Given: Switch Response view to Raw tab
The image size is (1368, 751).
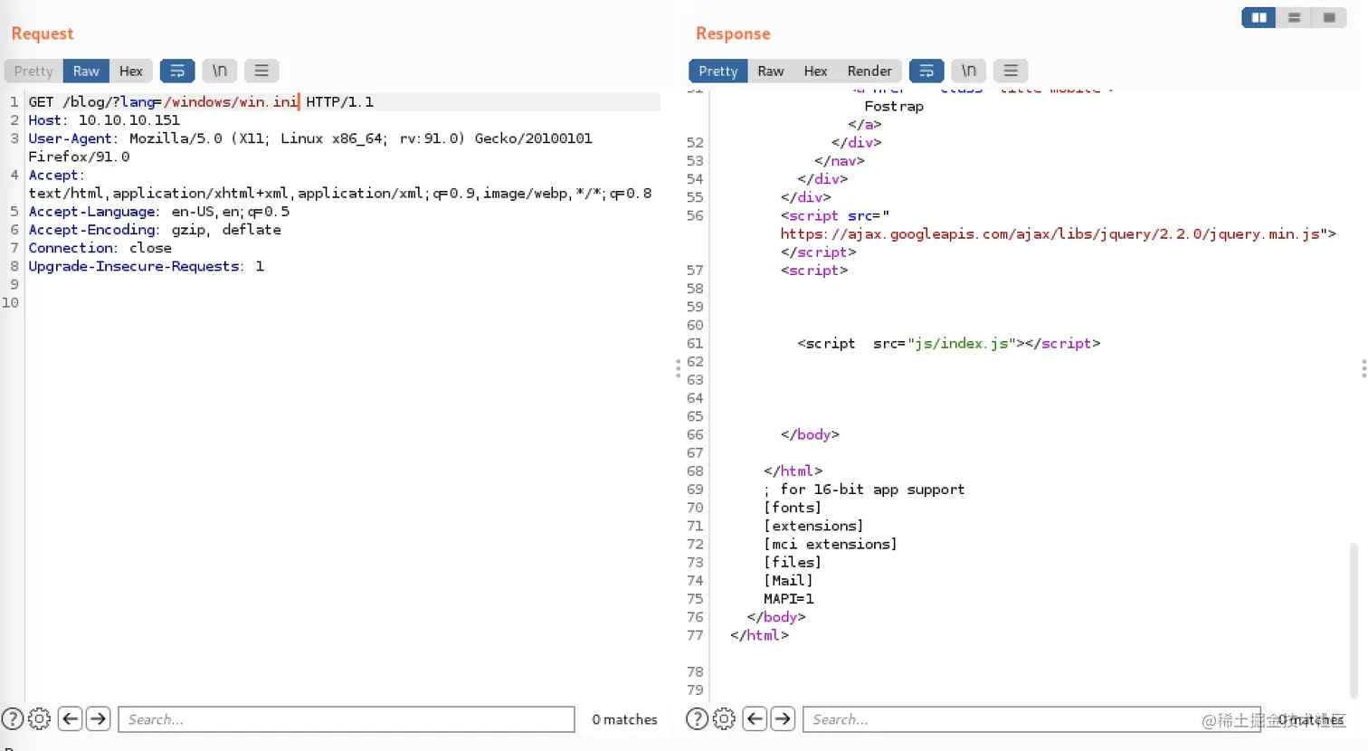Looking at the screenshot, I should [771, 71].
